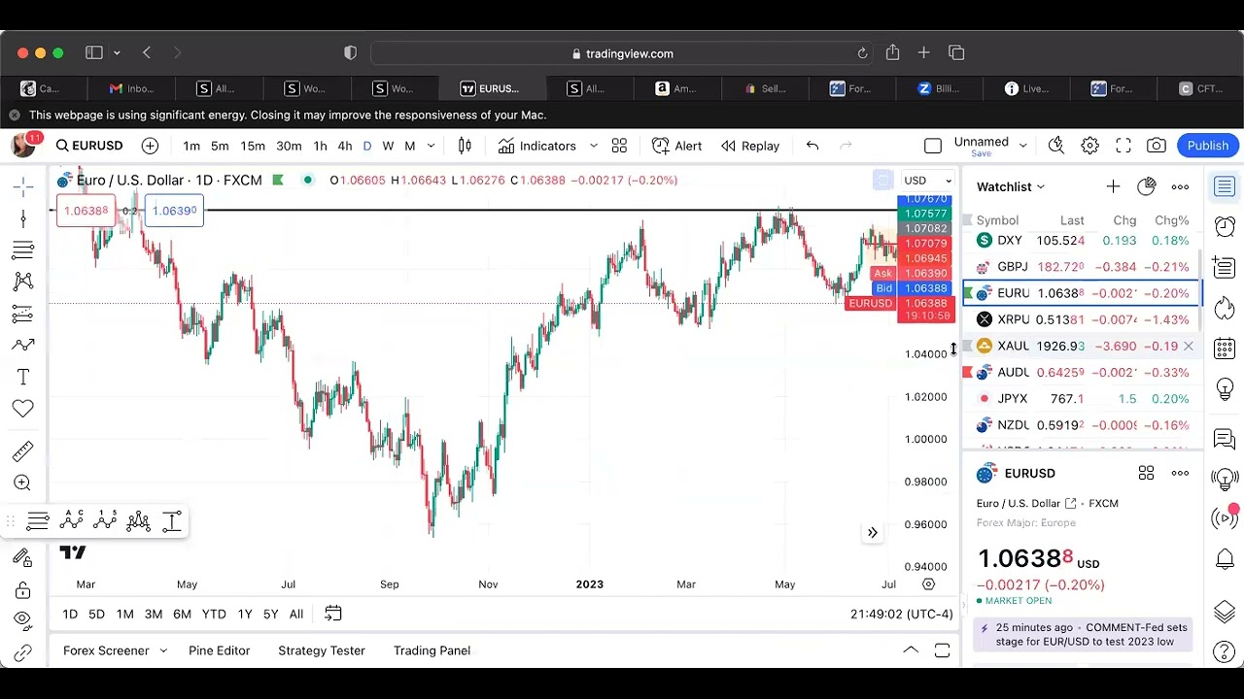Set chart range to YTD
The width and height of the screenshot is (1244, 699).
point(214,614)
